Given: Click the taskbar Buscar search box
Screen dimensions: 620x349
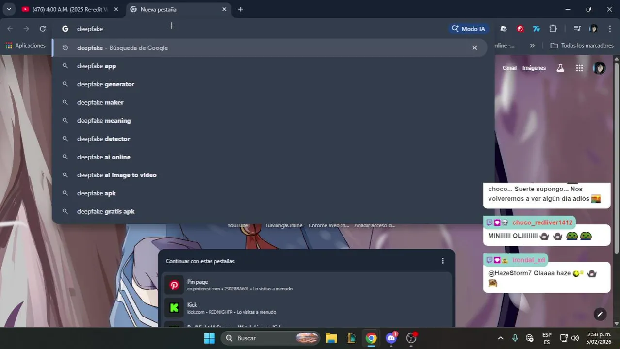Looking at the screenshot, I should [271, 338].
